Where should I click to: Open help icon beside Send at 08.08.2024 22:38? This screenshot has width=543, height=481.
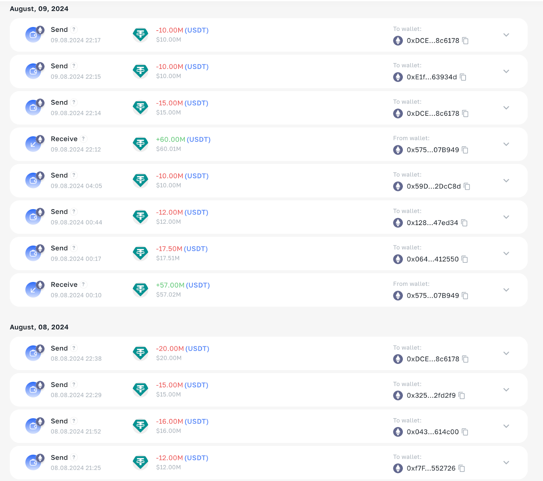(x=74, y=348)
